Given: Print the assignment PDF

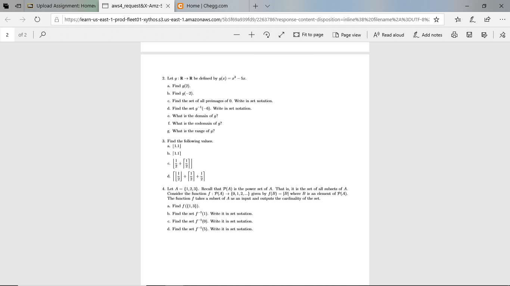Looking at the screenshot, I should click(x=454, y=35).
